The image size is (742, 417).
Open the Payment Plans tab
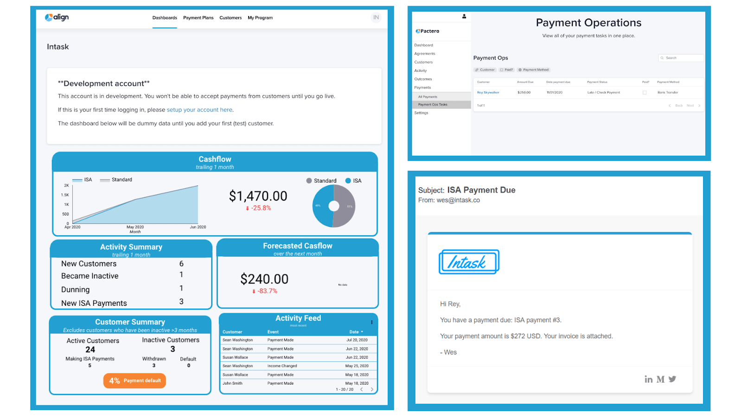pos(198,18)
